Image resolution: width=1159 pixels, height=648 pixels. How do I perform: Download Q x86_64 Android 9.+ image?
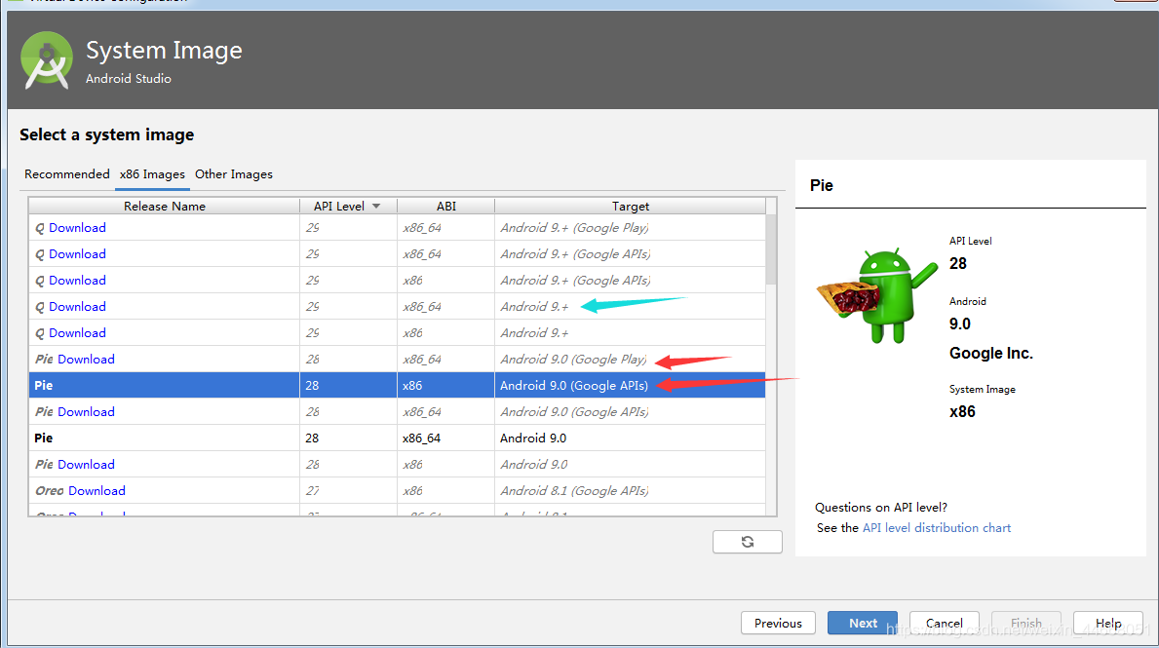point(77,307)
